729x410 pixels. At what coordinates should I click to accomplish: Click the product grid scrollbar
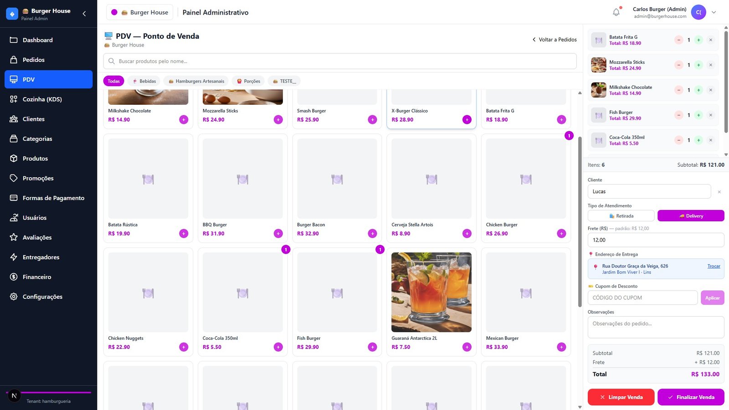580,221
